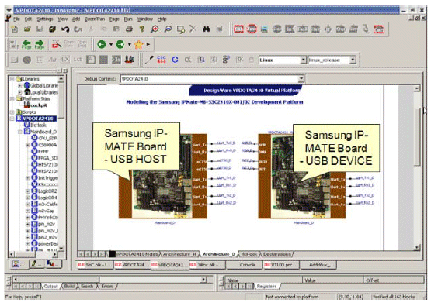Open the Linux target dropdown
Screen dimensions: 431x306
pos(303,60)
